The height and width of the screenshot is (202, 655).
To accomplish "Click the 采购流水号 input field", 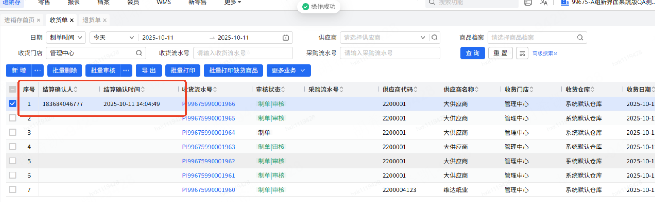I will (390, 53).
